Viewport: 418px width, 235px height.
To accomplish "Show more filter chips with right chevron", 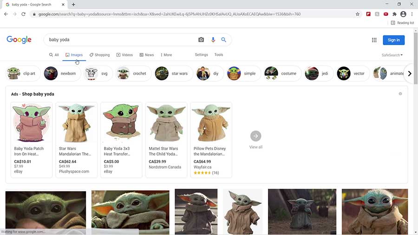I will coord(410,73).
